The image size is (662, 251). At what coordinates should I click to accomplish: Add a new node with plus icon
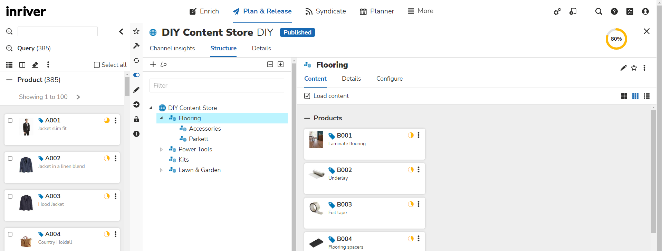click(x=153, y=64)
